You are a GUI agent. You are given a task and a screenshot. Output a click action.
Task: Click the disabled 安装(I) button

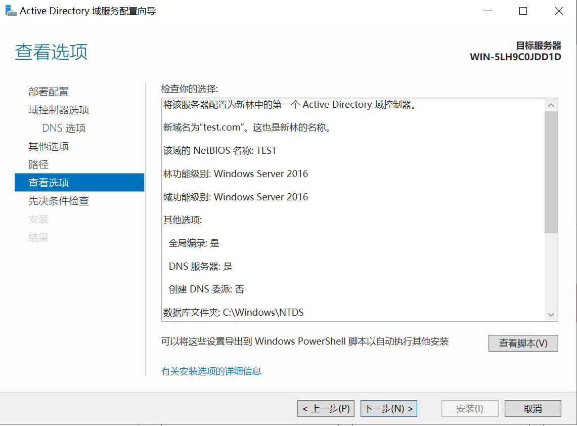pyautogui.click(x=469, y=408)
